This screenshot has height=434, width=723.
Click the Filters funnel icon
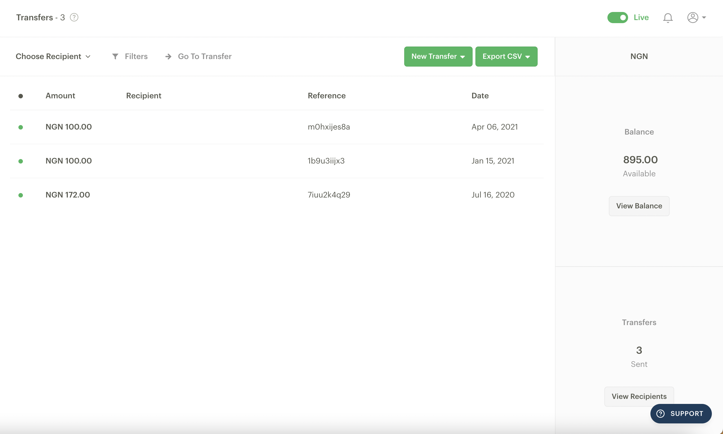click(115, 56)
